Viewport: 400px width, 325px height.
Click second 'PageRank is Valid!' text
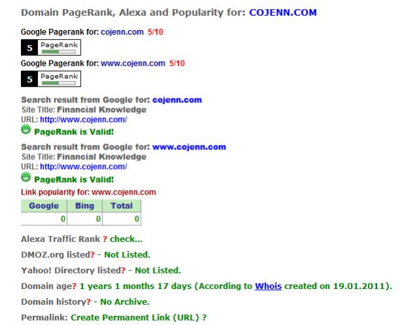click(x=74, y=180)
